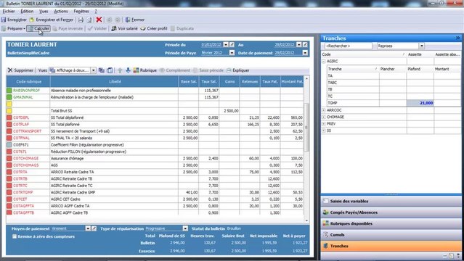Open the Édition menu
Image resolution: width=464 pixels, height=261 pixels.
coord(27,11)
